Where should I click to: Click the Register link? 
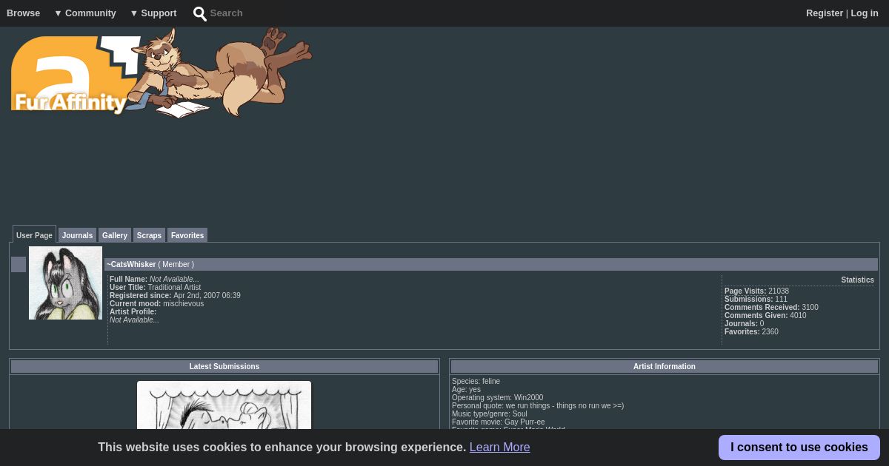pyautogui.click(x=825, y=13)
